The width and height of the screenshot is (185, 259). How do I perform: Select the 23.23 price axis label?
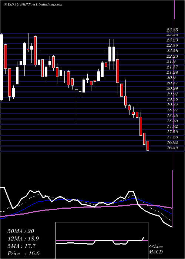(x=172, y=40)
